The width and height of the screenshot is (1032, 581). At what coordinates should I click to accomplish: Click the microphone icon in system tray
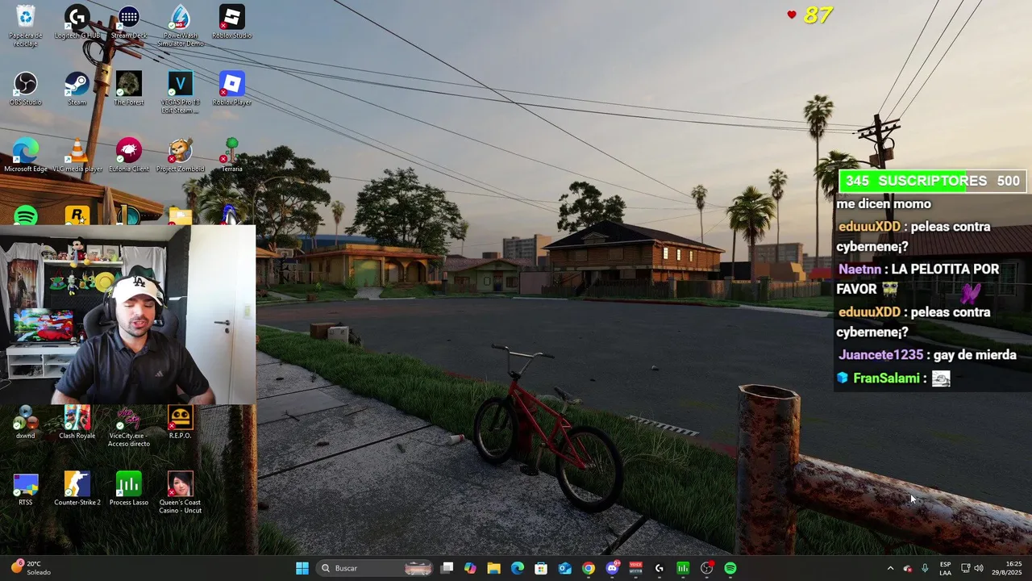(x=925, y=568)
